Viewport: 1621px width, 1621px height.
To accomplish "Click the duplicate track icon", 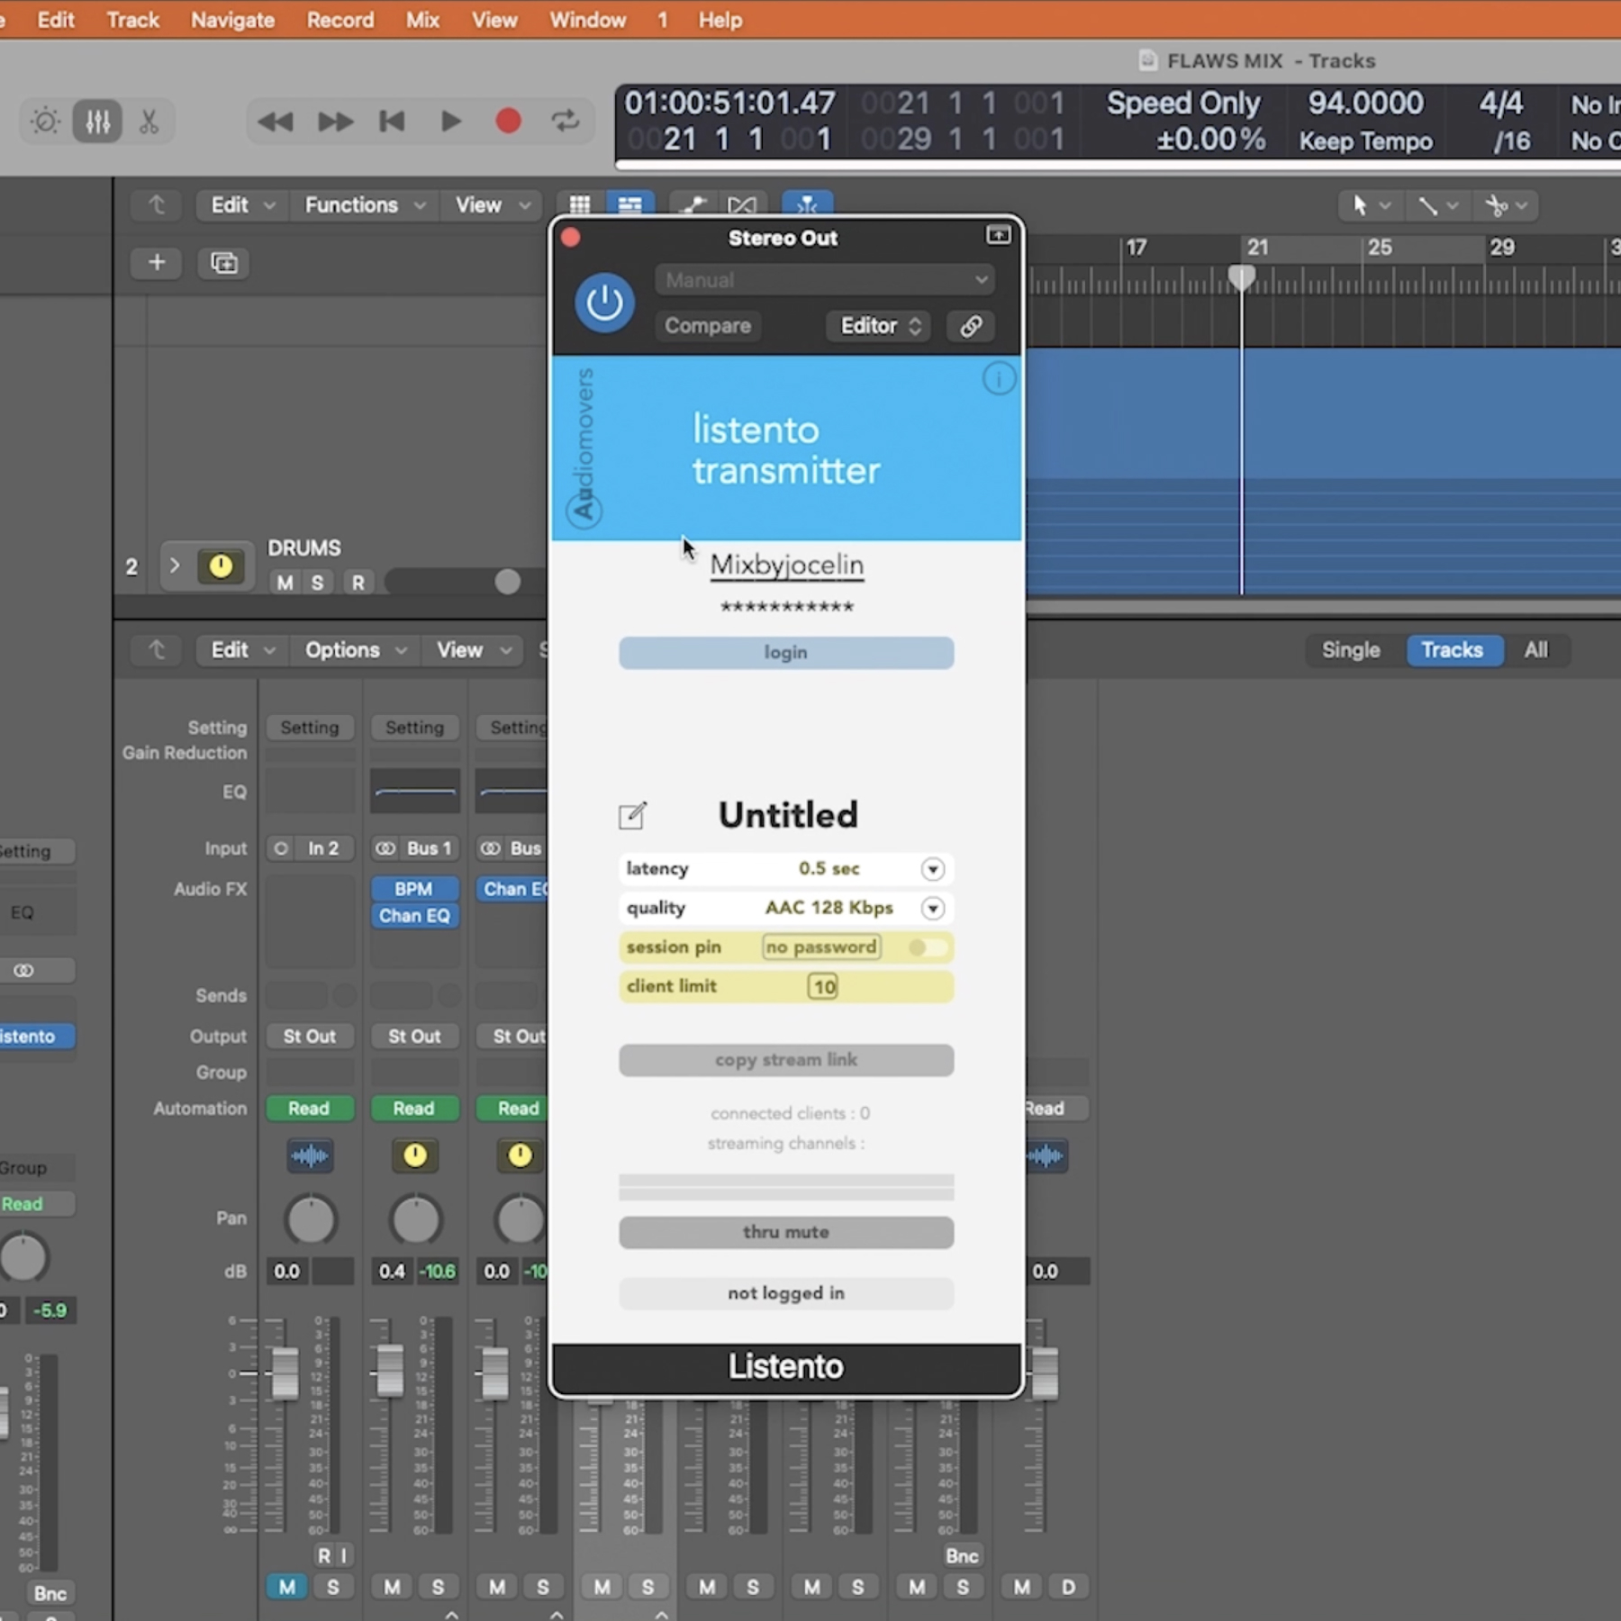I will [223, 262].
